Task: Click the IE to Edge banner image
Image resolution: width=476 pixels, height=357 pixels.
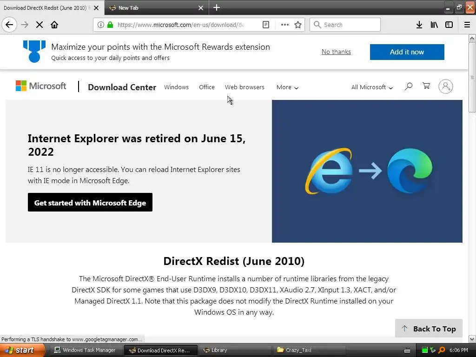Action: [367, 171]
